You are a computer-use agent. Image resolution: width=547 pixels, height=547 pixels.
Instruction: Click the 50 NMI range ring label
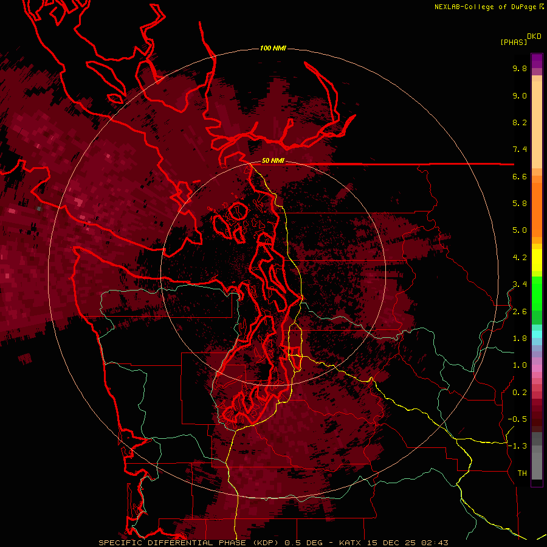click(x=273, y=161)
